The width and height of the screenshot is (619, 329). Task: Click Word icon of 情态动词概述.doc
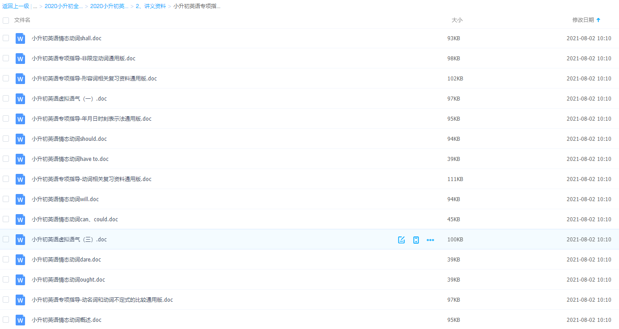20,320
